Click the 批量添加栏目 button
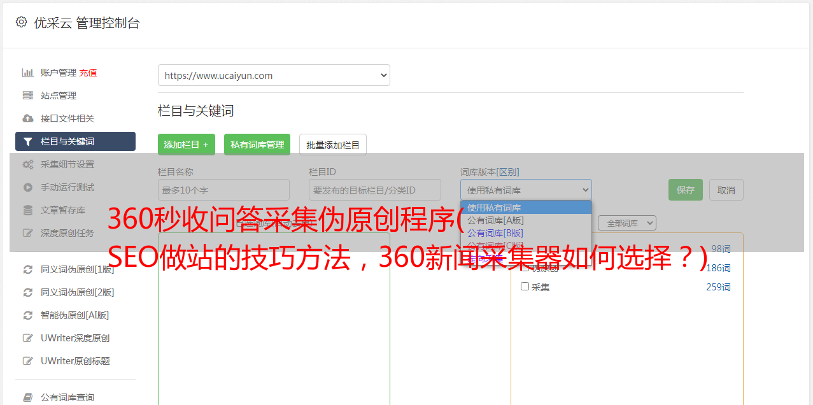 (333, 145)
